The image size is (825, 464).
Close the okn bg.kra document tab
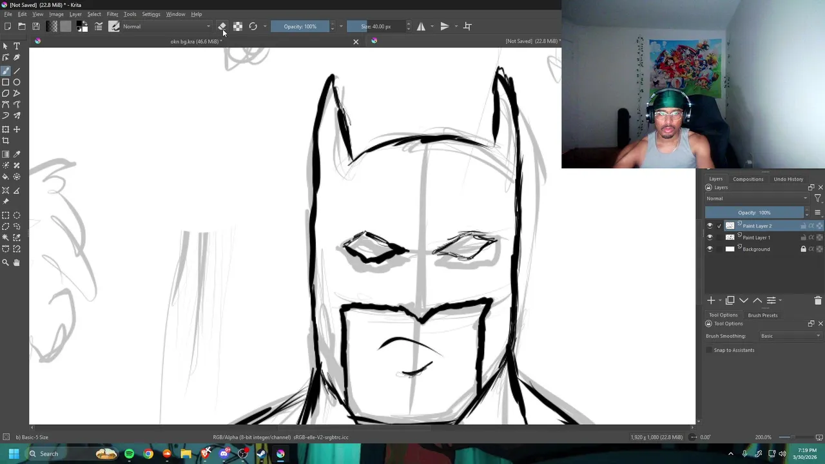[x=356, y=42]
